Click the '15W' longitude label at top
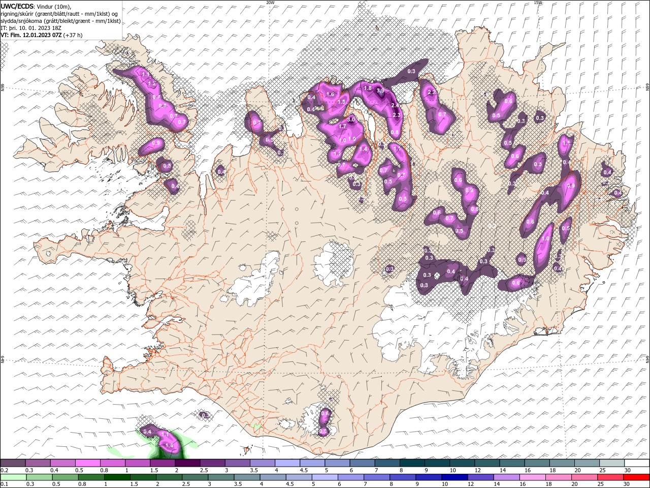 (538, 3)
